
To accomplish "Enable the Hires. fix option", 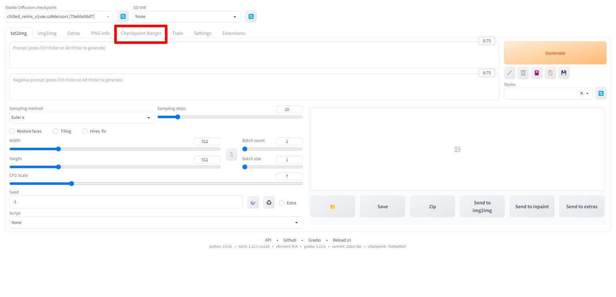I will tap(85, 131).
